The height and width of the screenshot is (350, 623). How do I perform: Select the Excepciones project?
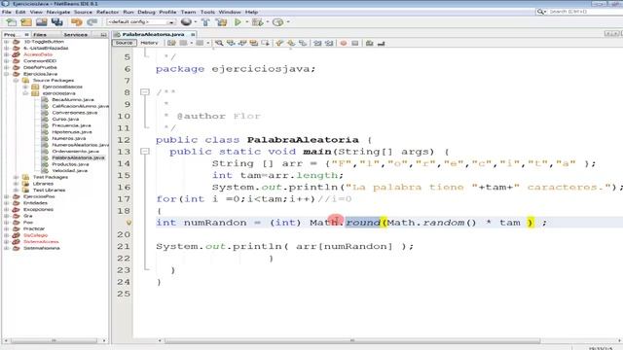[x=38, y=210]
